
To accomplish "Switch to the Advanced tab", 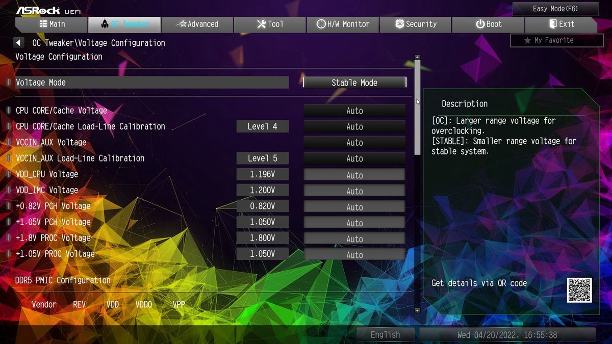I will (x=197, y=24).
